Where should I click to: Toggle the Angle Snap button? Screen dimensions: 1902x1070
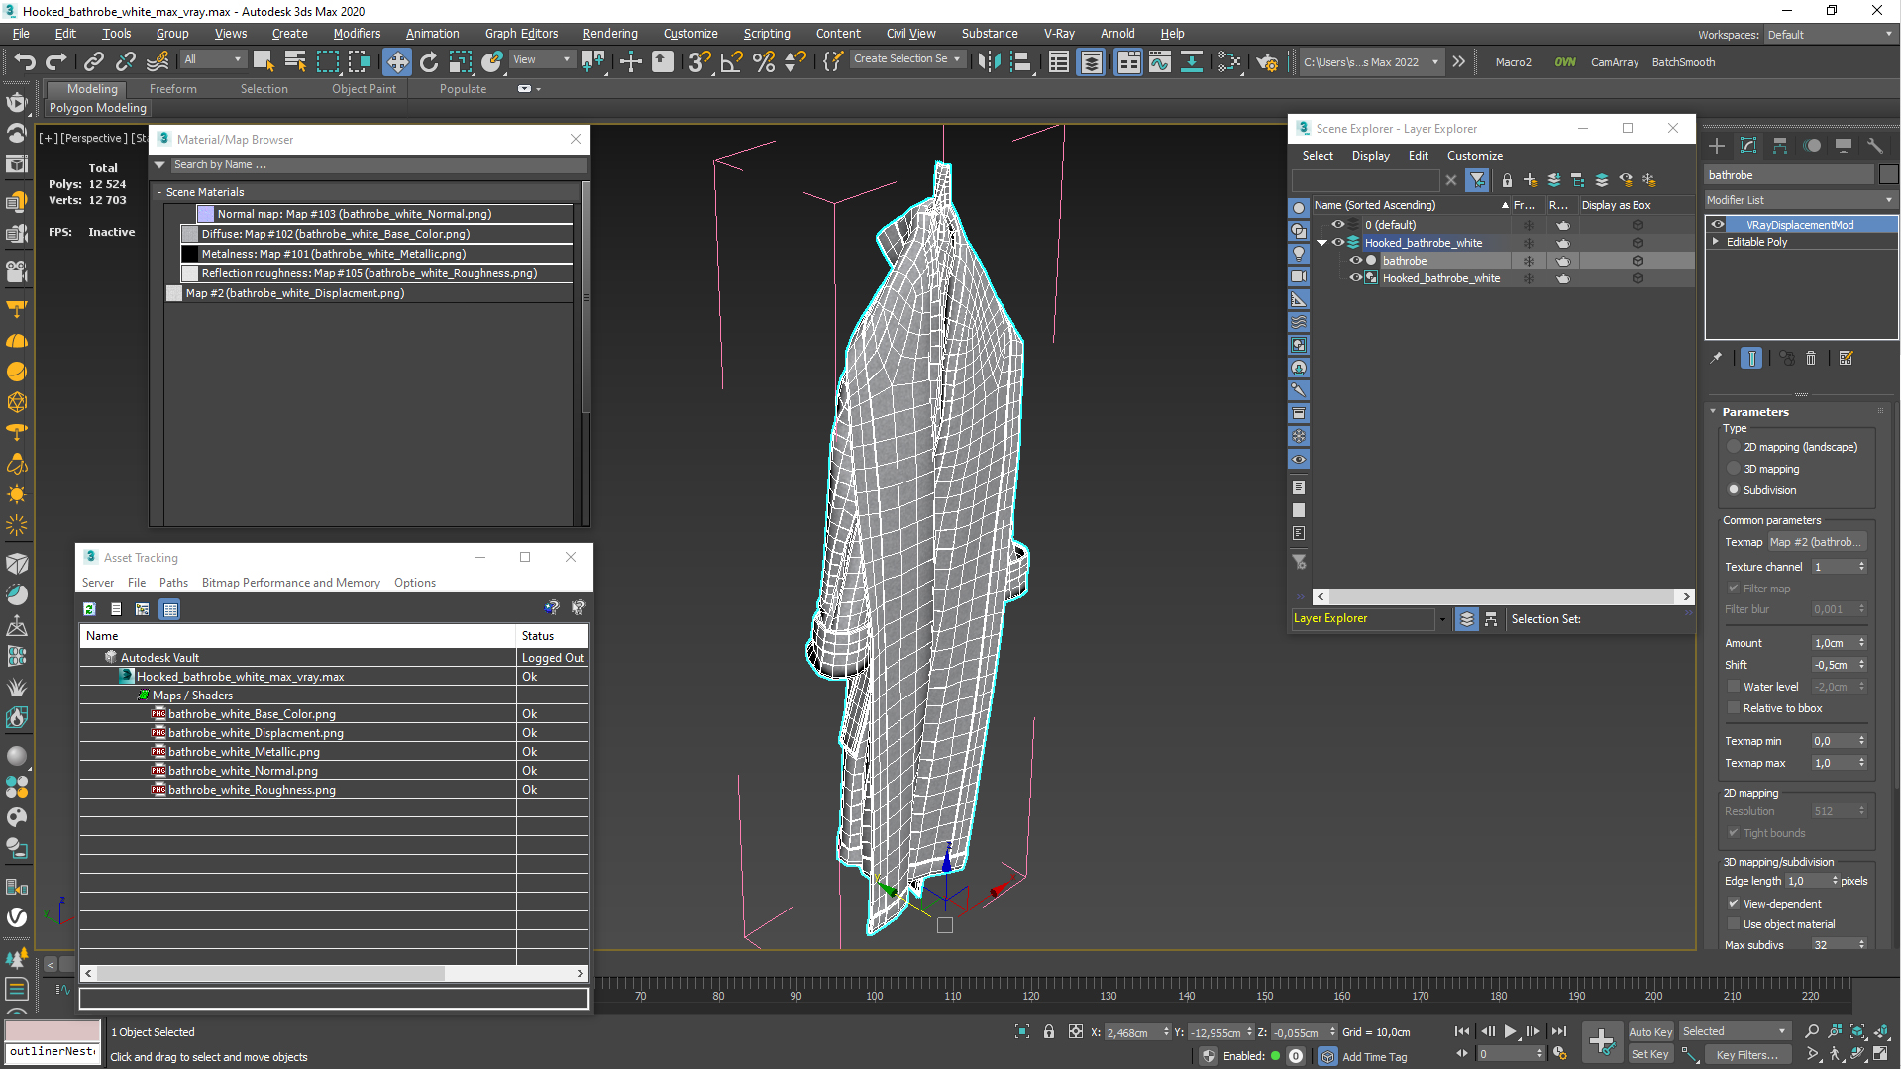click(x=731, y=62)
